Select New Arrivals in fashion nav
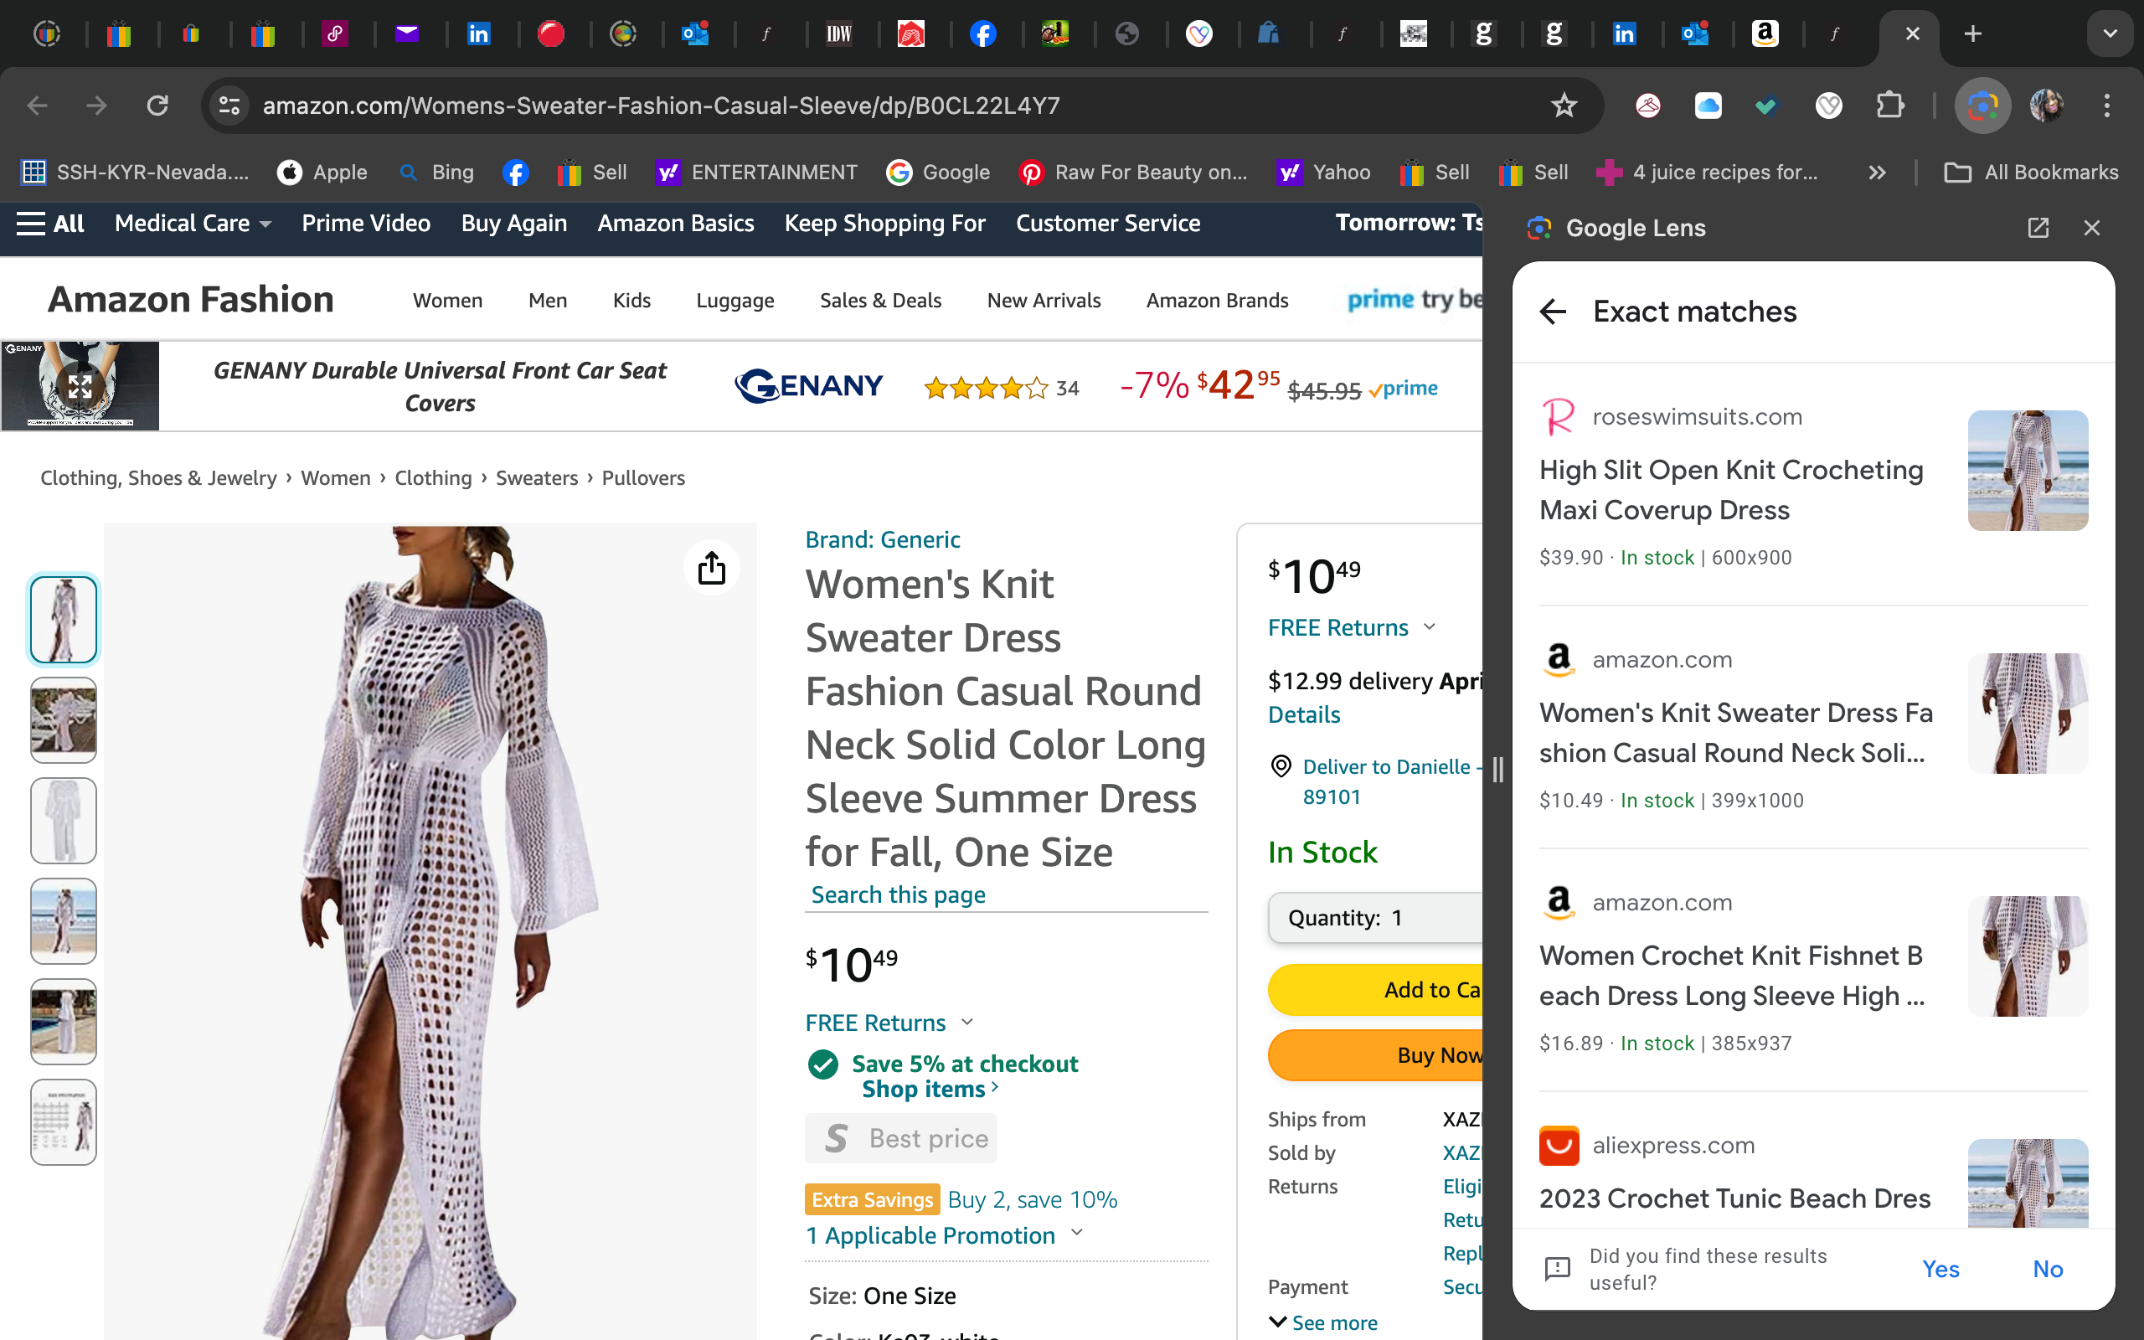 1044,301
